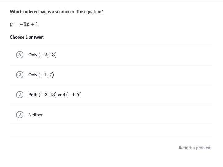
Task: Select radio button A
Action: [19, 55]
